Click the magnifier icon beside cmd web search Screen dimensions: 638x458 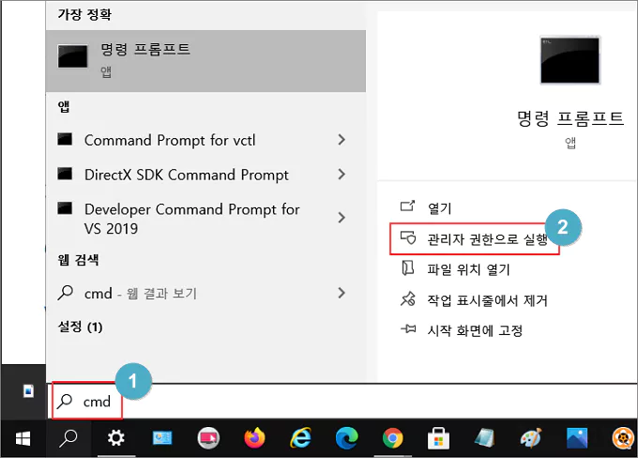tap(65, 293)
